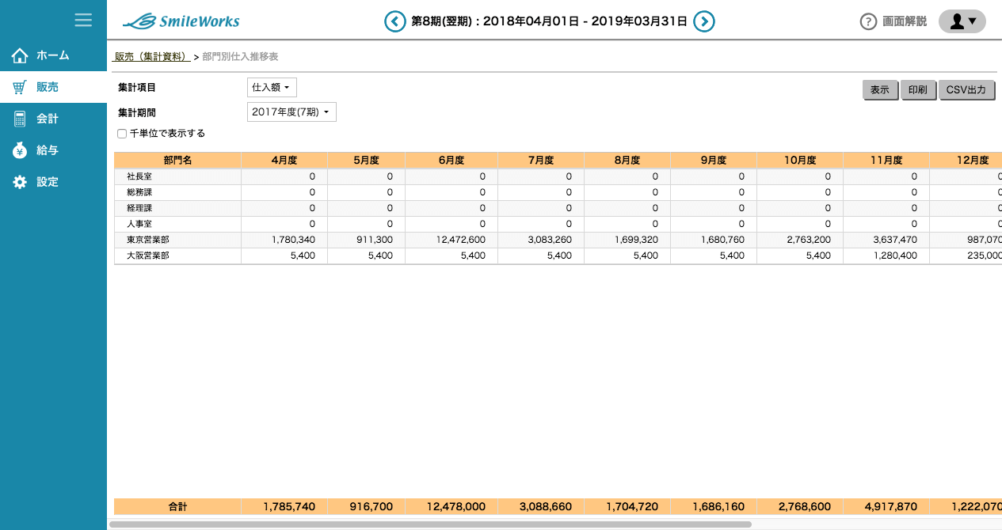Open 会計 in sidebar
The height and width of the screenshot is (530, 1002).
click(53, 119)
